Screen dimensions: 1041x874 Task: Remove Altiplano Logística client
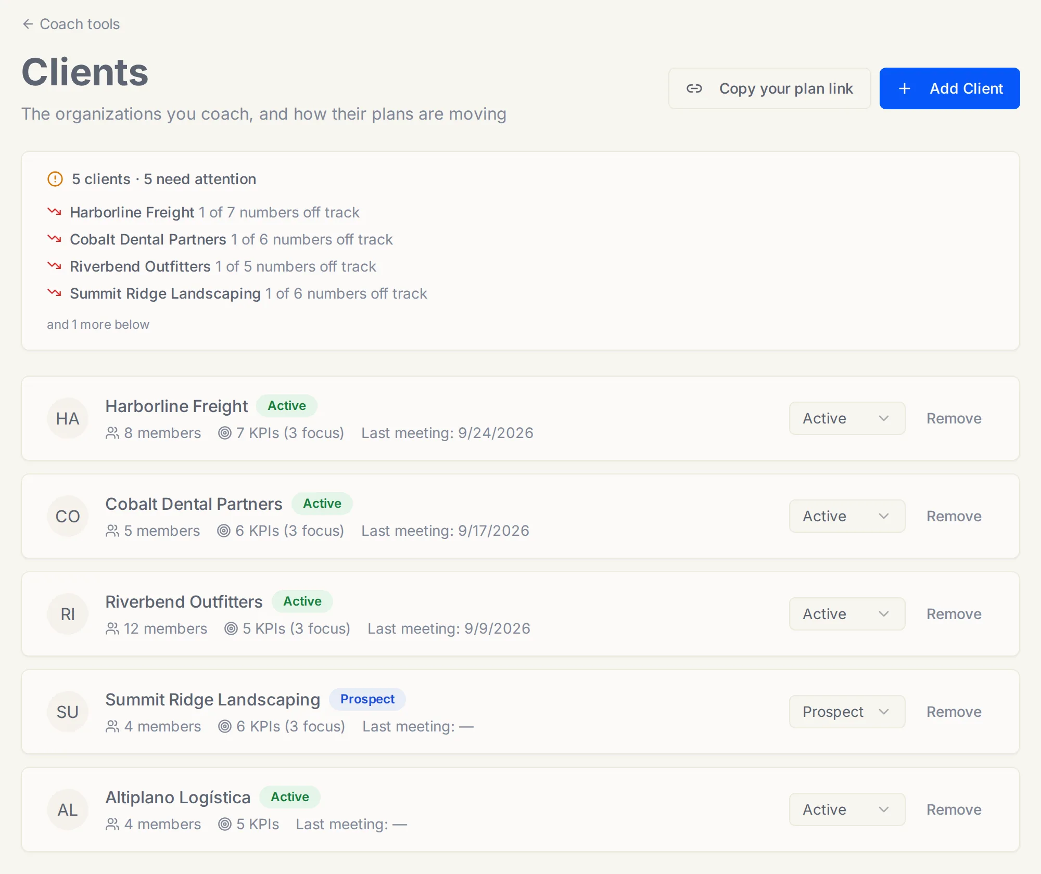coord(954,809)
